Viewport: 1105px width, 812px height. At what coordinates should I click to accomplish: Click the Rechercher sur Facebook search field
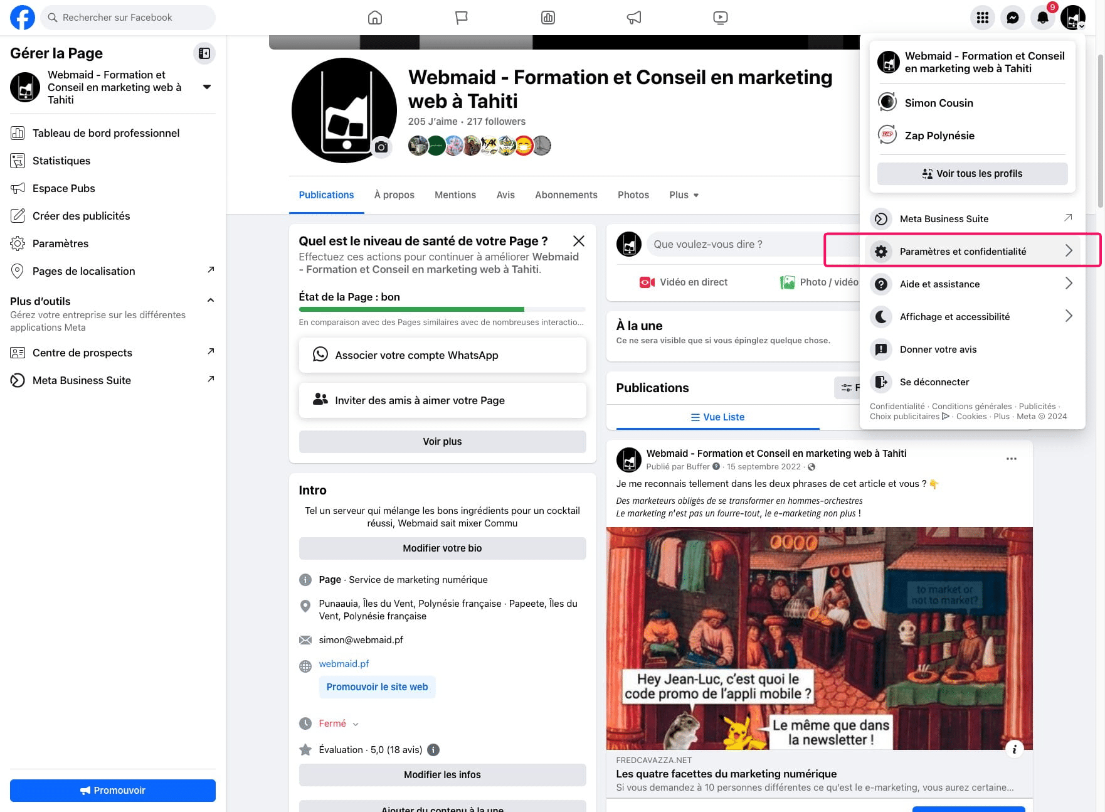tap(129, 18)
